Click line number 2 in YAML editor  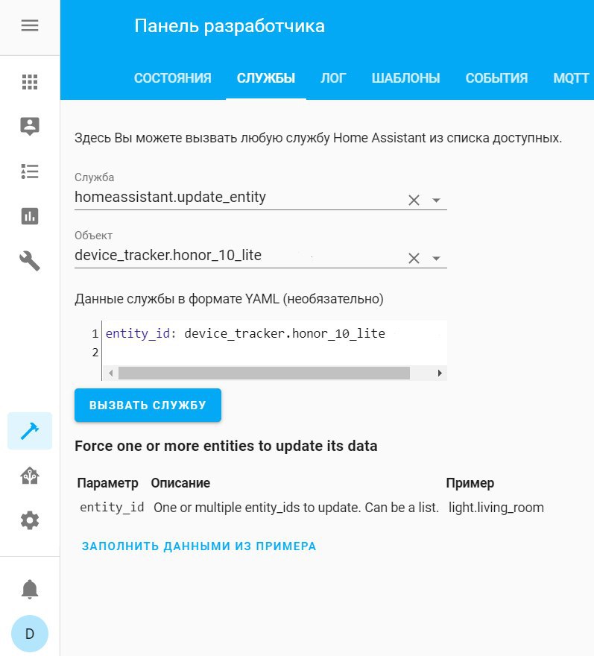point(95,353)
